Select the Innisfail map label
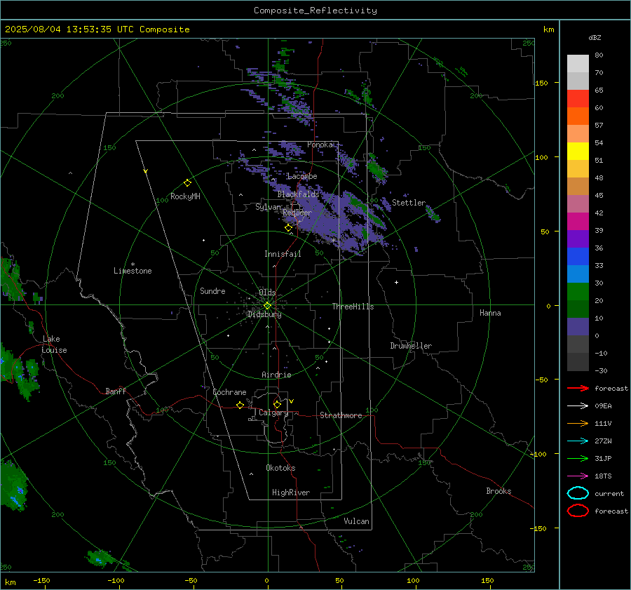The image size is (631, 590). click(x=283, y=254)
